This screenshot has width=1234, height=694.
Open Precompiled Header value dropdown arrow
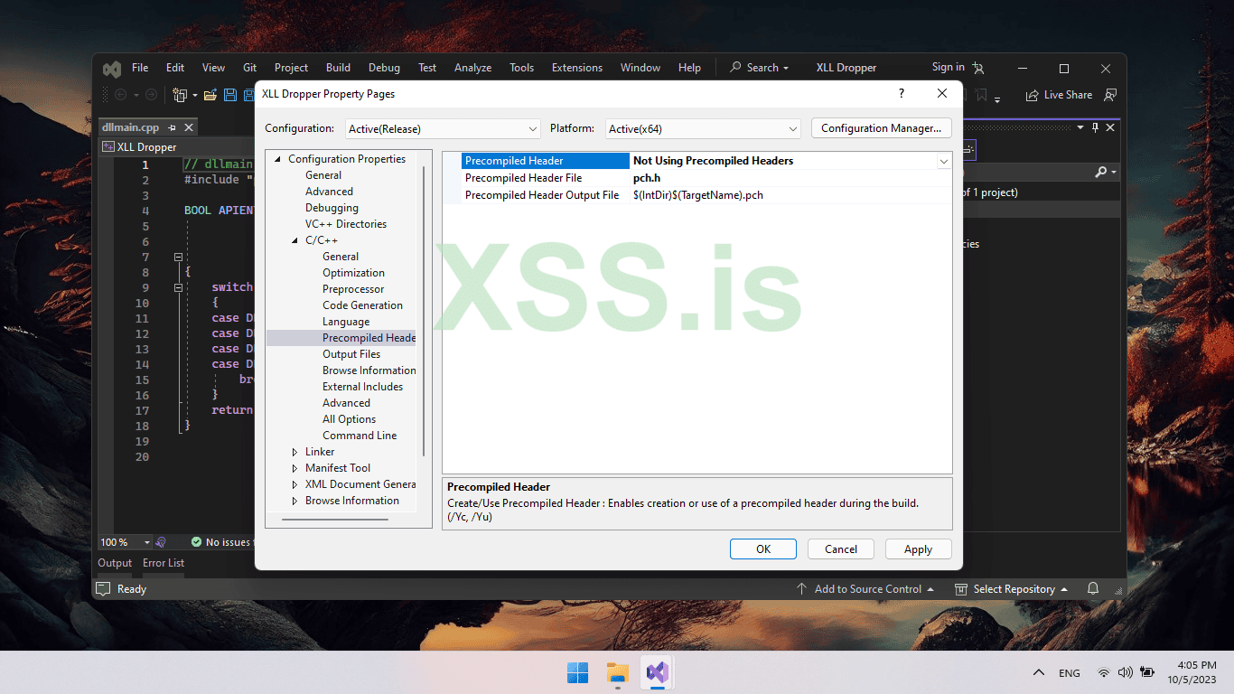pos(944,161)
